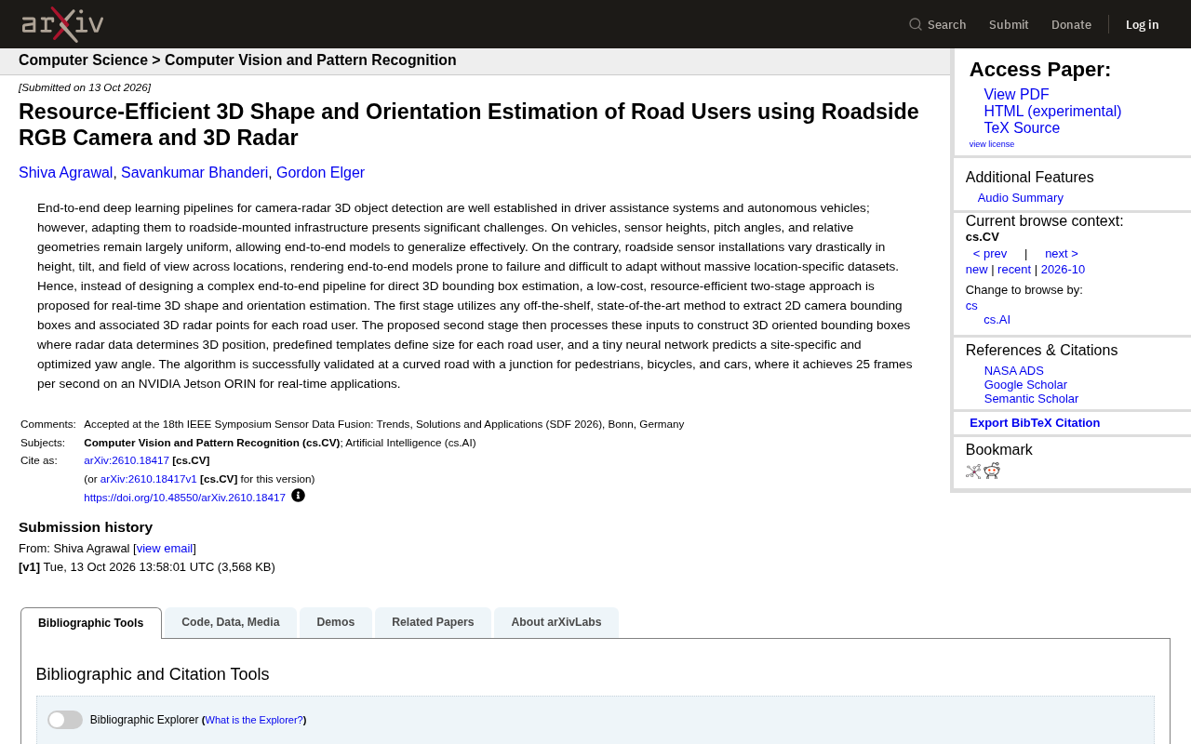Browse new cs.CV submissions

tap(976, 270)
